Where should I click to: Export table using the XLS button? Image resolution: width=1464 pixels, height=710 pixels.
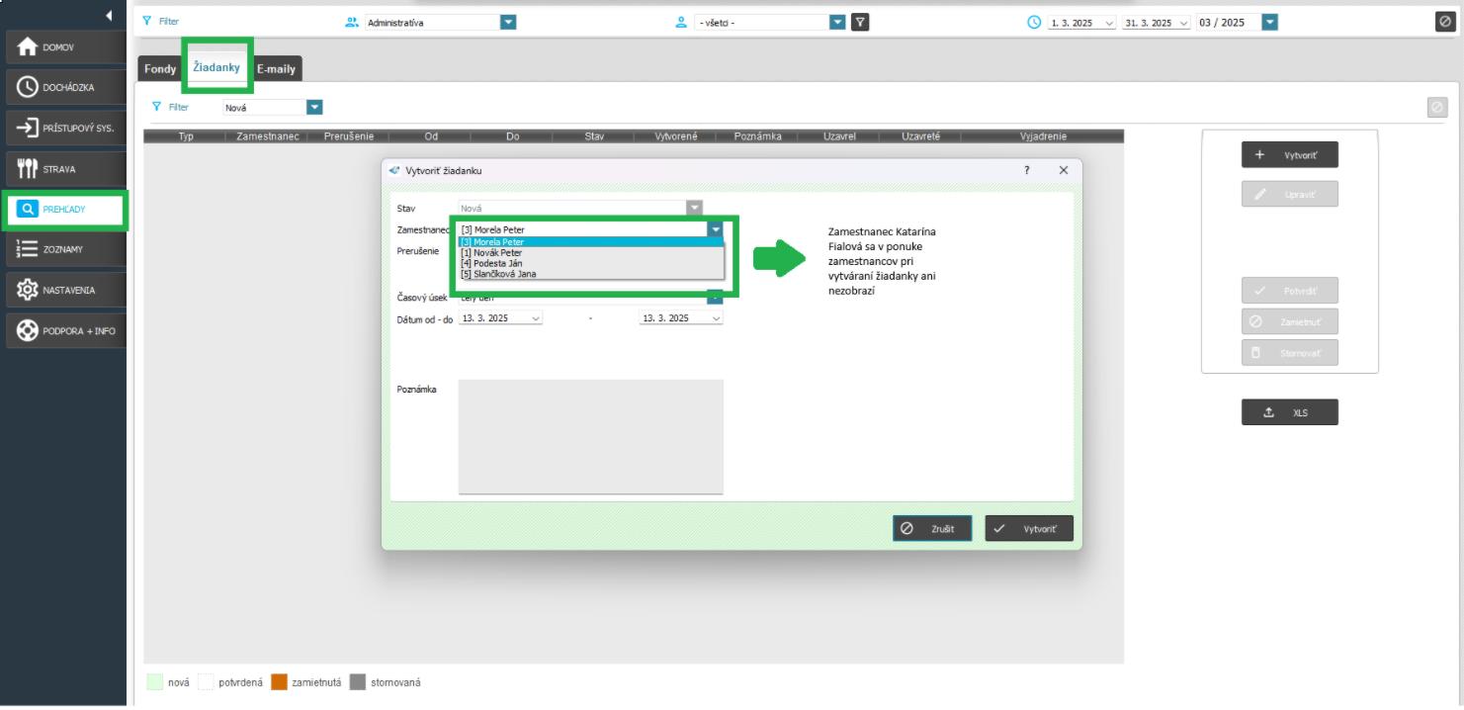[1289, 413]
